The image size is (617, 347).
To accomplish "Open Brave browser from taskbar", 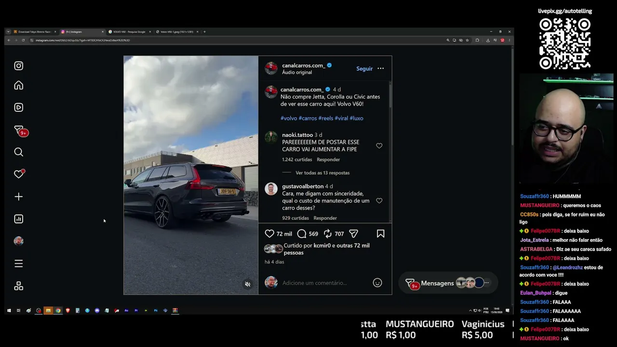I will click(67, 311).
